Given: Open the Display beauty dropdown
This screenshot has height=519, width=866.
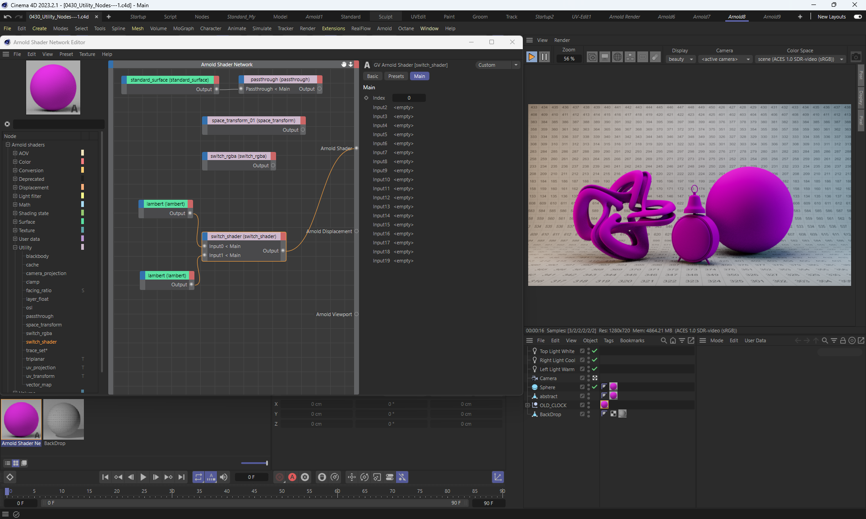Looking at the screenshot, I should tap(681, 59).
